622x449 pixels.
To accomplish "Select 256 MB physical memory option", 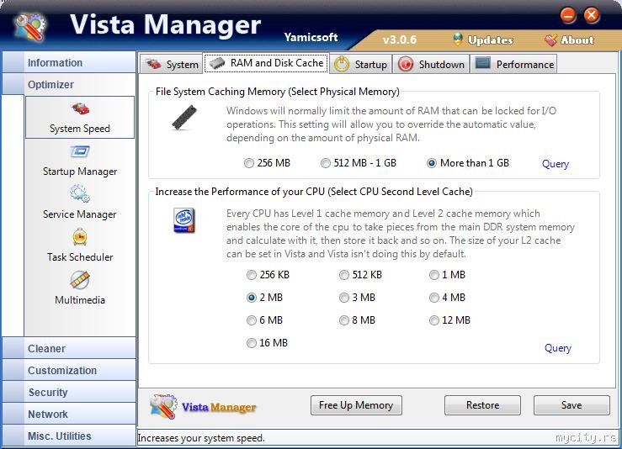I will click(x=268, y=163).
